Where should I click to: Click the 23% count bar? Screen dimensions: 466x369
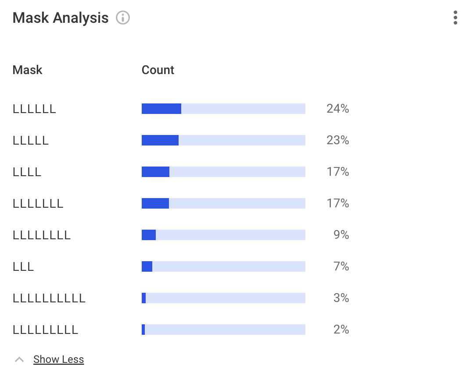pos(223,140)
